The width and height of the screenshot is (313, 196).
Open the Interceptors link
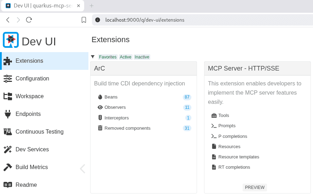point(117,118)
